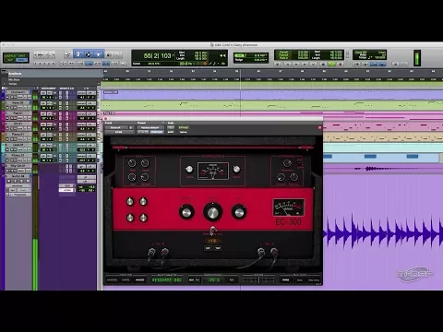
Task: Select Digital delay type
Action: pyautogui.click(x=126, y=279)
